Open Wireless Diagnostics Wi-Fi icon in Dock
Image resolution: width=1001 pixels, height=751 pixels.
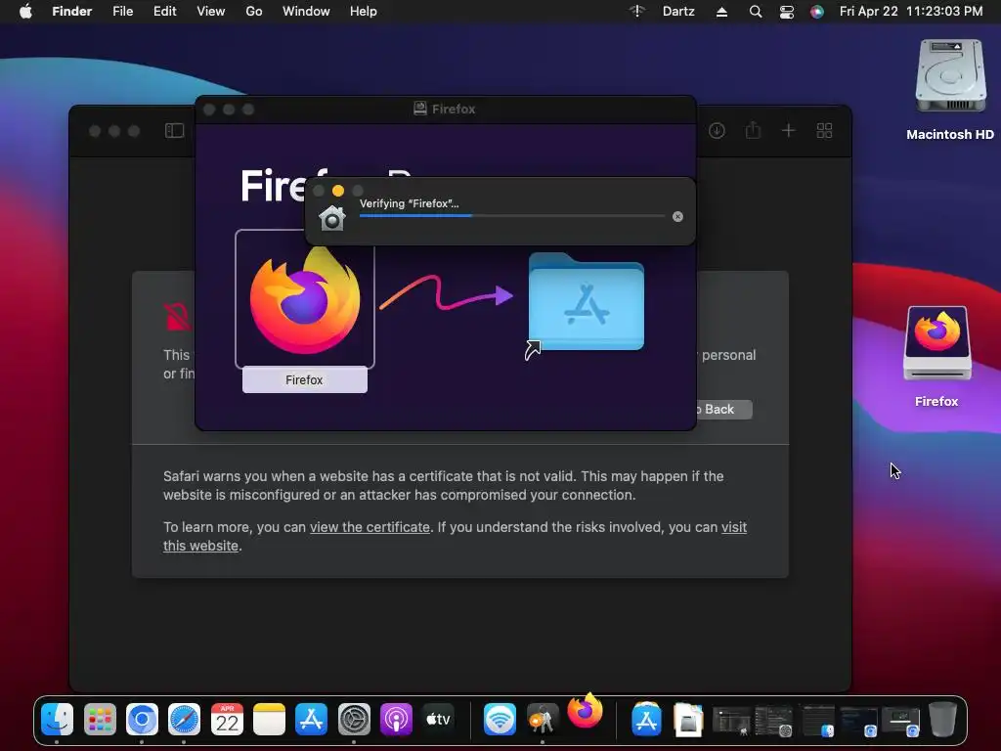500,720
